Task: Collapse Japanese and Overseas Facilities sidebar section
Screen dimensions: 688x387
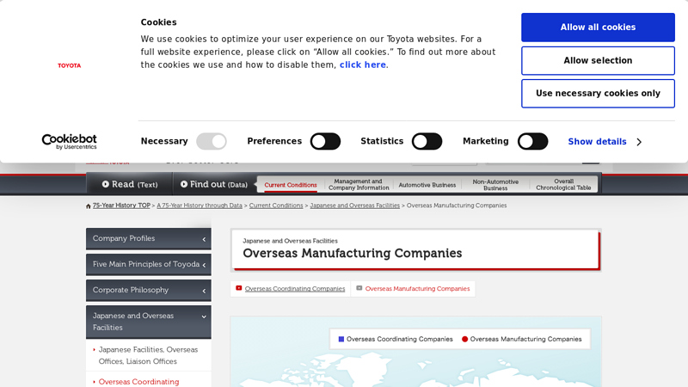Action: [148, 322]
